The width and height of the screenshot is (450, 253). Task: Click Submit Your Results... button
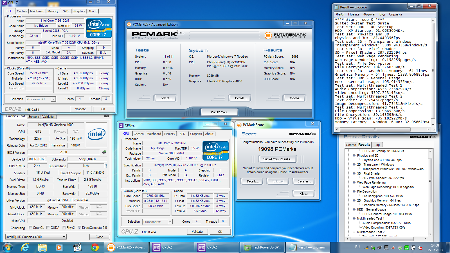pyautogui.click(x=278, y=159)
